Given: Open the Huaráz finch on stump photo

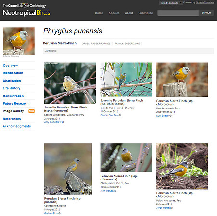Looking at the screenshot, I should (182, 80).
